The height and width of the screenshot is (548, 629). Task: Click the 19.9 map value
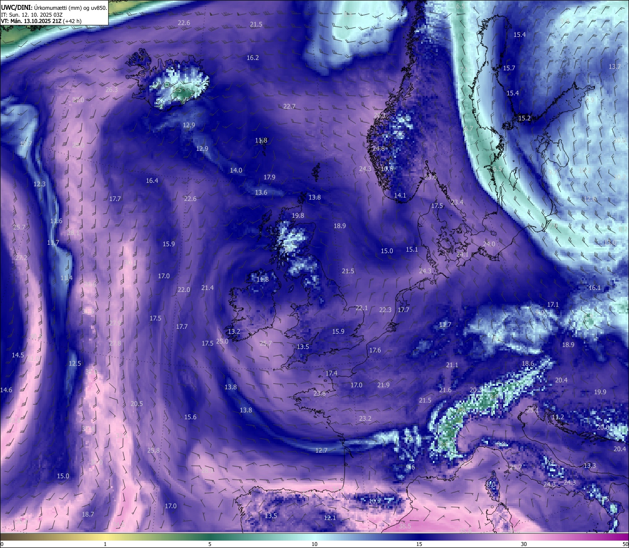pyautogui.click(x=600, y=392)
